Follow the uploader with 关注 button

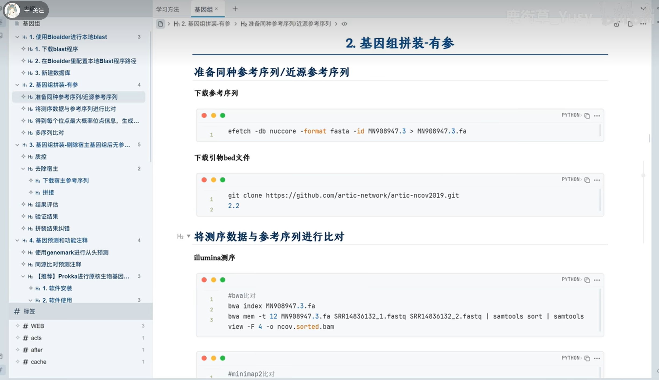click(x=34, y=10)
